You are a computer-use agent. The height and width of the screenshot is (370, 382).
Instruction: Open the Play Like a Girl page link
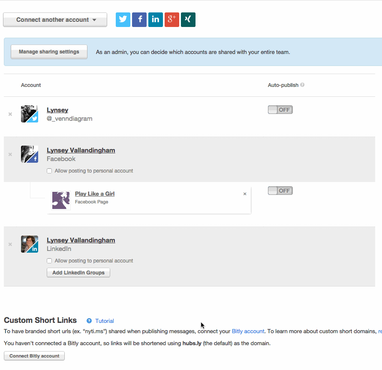[94, 194]
